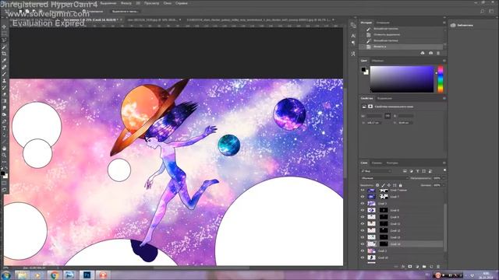Open the layer blend mode dropdown

pyautogui.click(x=384, y=178)
